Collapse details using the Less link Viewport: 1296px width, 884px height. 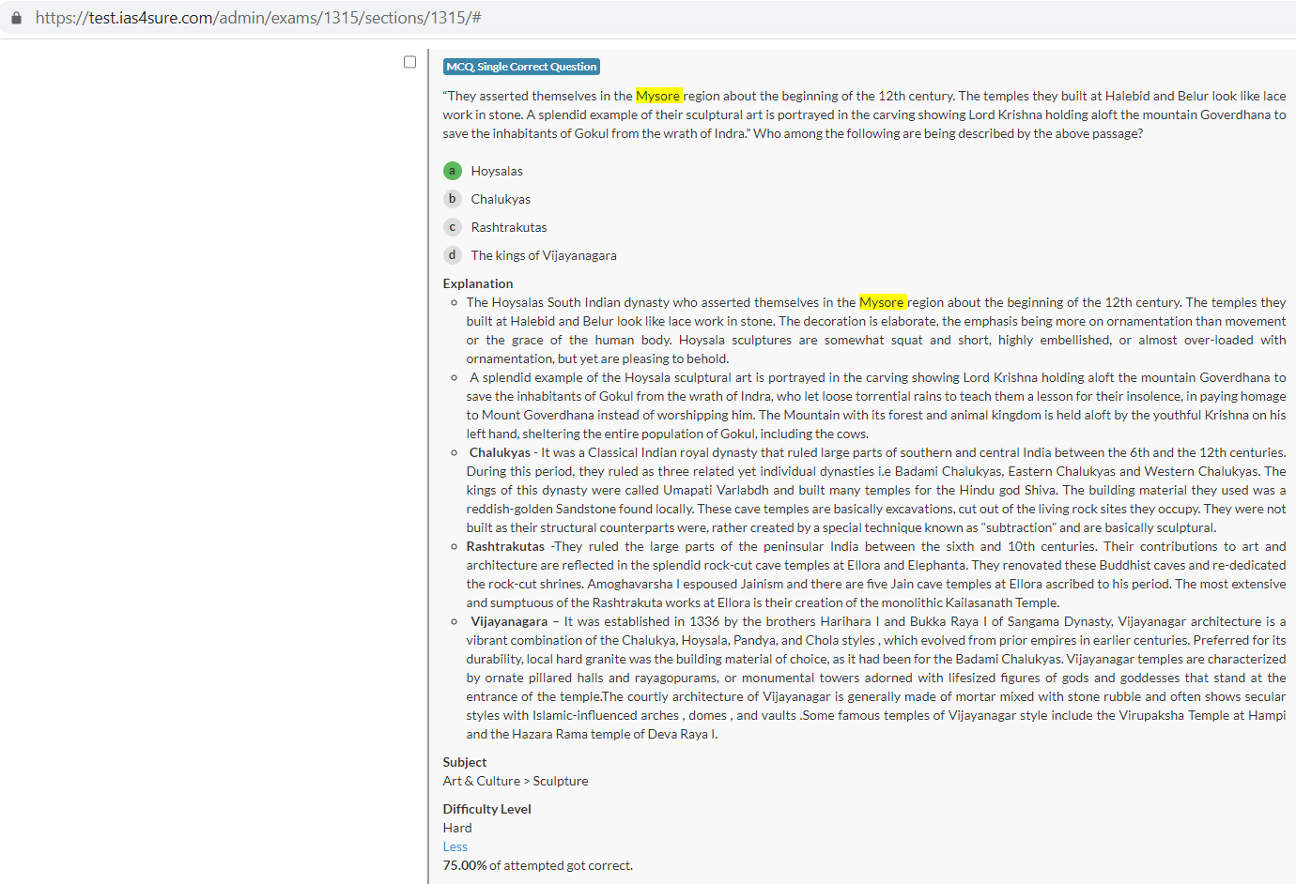click(455, 846)
